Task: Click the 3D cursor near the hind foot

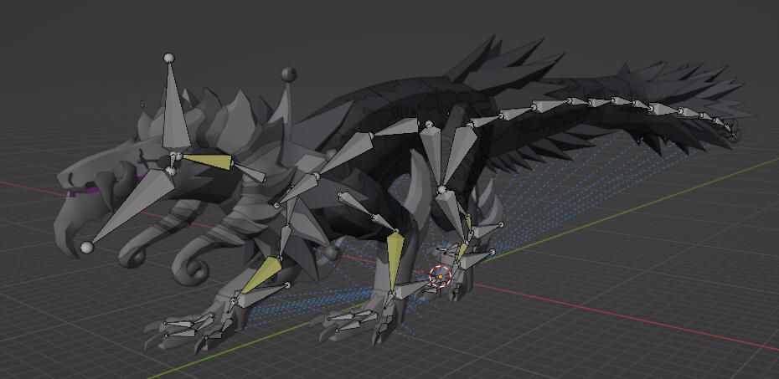Action: tap(440, 276)
